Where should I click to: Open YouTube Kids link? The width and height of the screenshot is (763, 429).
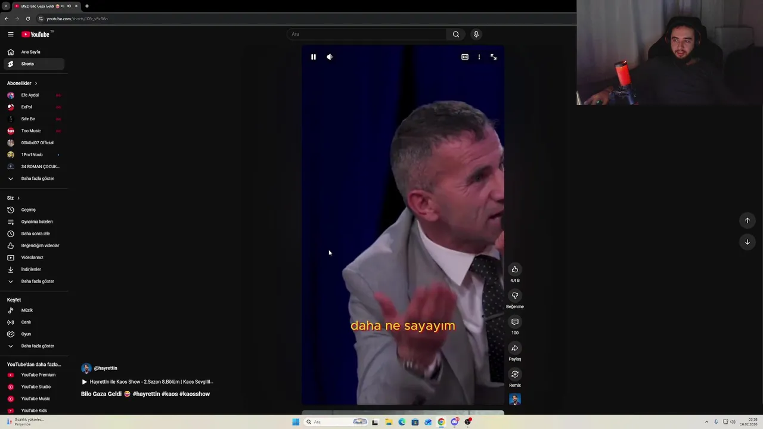(x=33, y=411)
